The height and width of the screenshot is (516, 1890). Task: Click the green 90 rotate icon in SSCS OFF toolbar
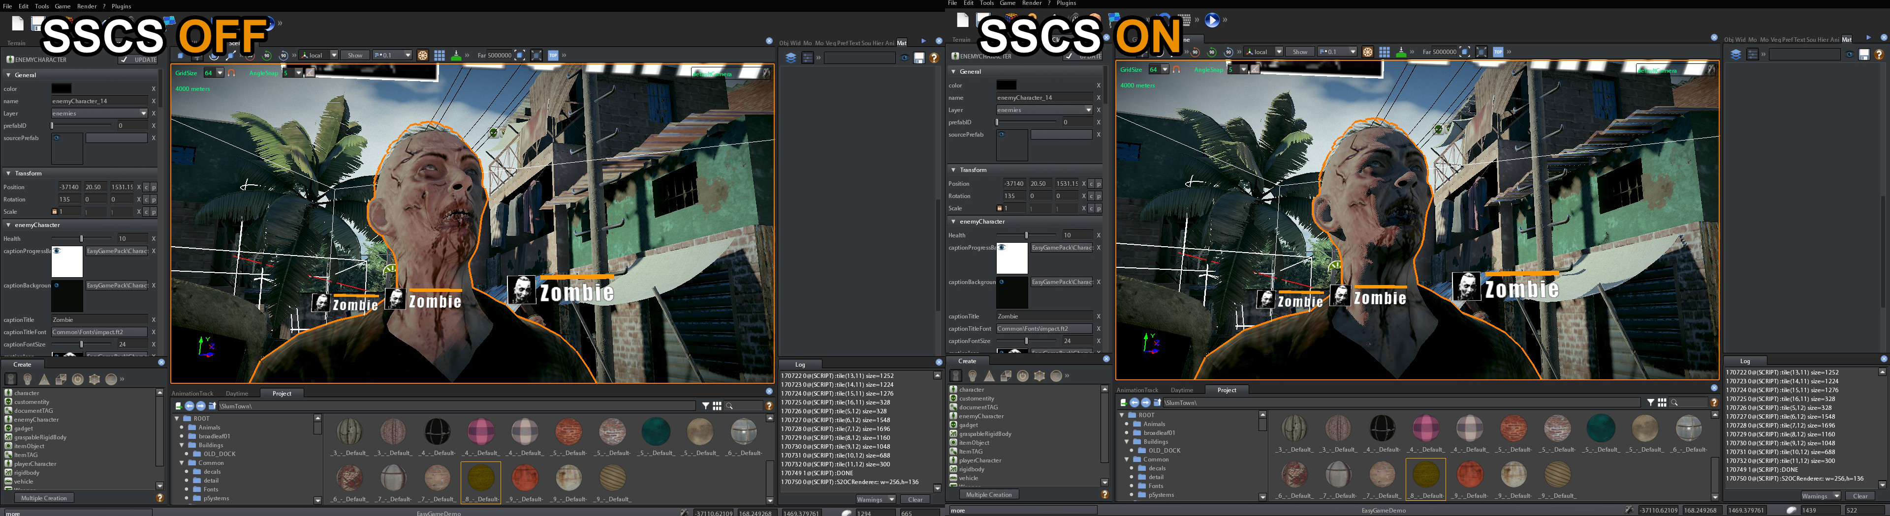pyautogui.click(x=267, y=55)
